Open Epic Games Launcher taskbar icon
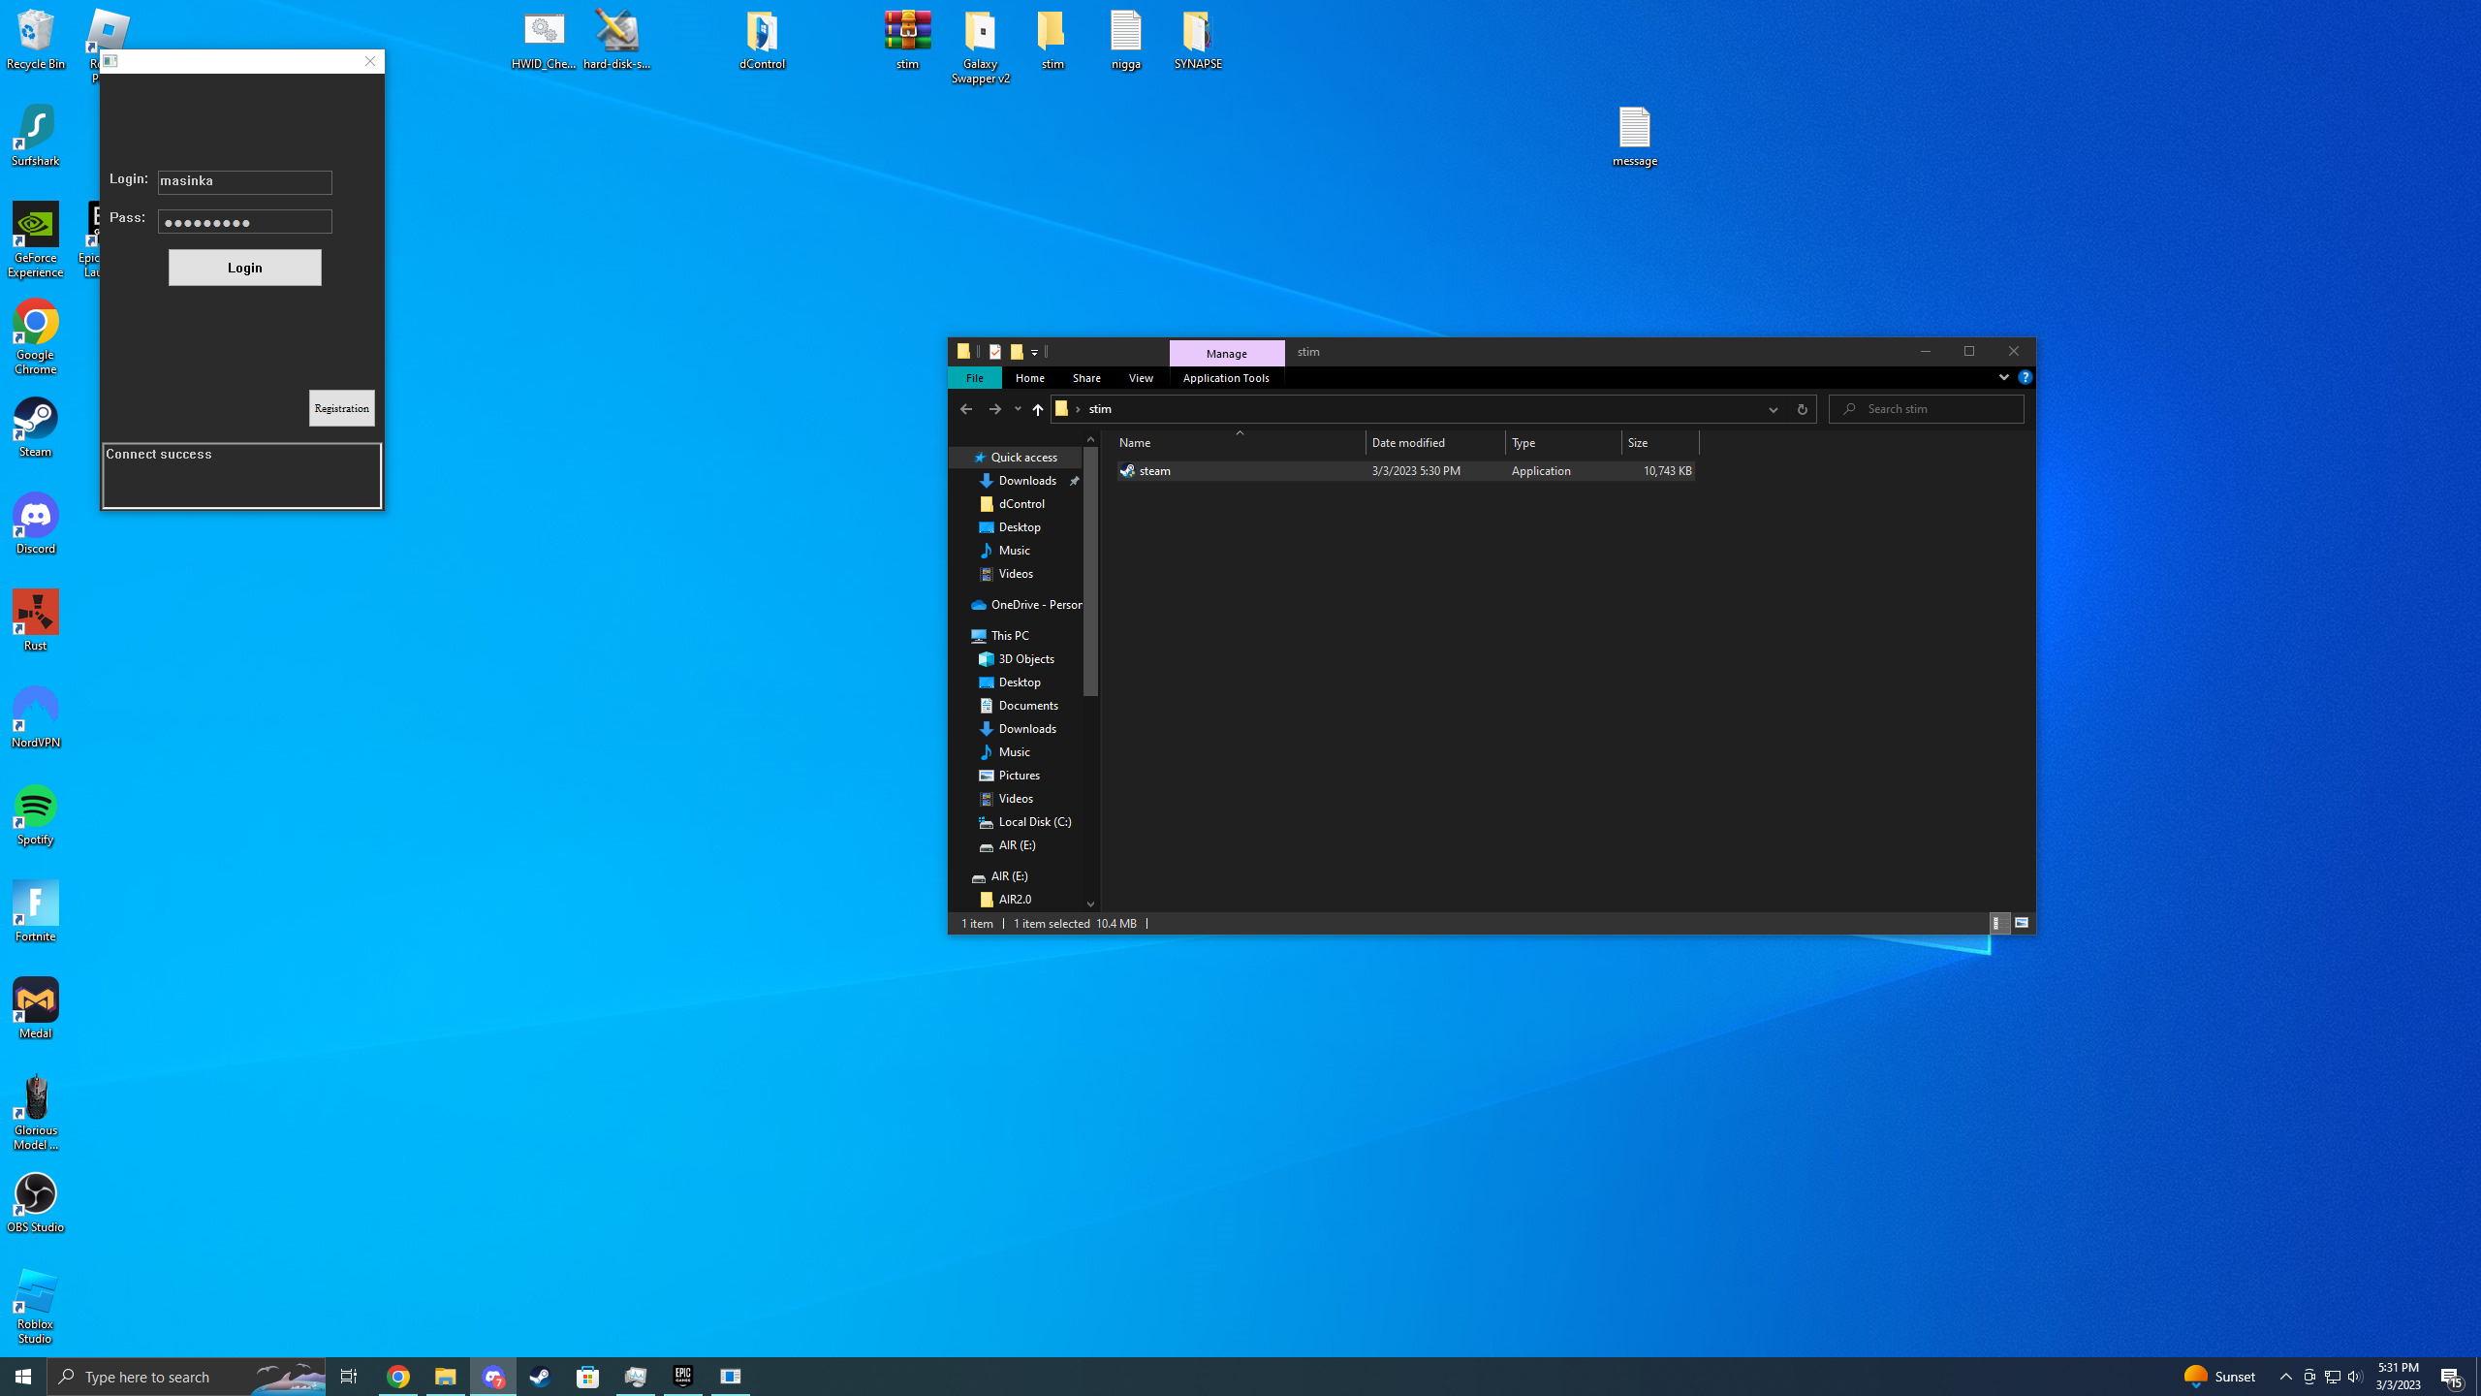2481x1396 pixels. 682,1377
